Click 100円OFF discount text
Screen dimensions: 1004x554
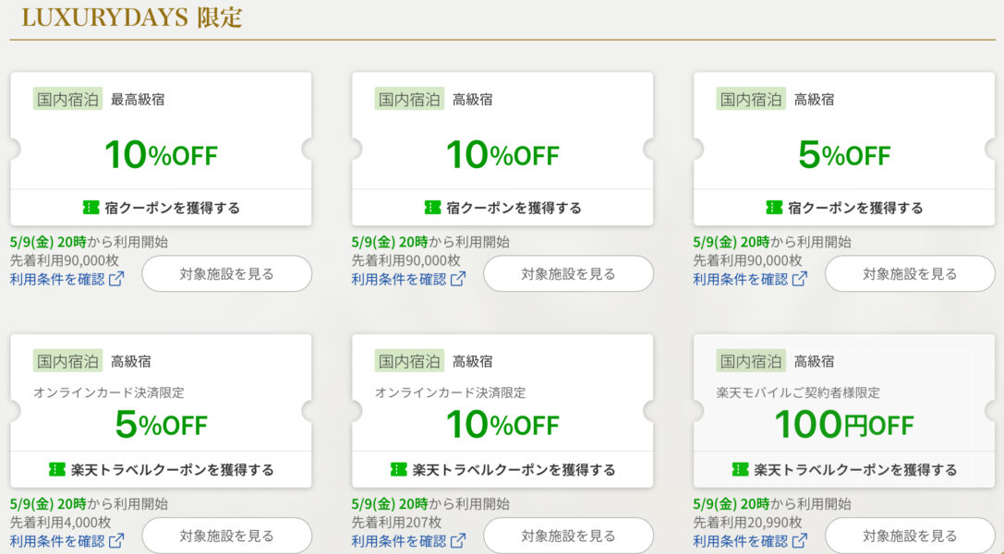(844, 424)
